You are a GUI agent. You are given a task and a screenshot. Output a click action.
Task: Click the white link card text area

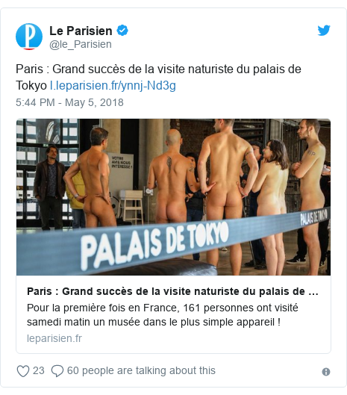pos(173,314)
